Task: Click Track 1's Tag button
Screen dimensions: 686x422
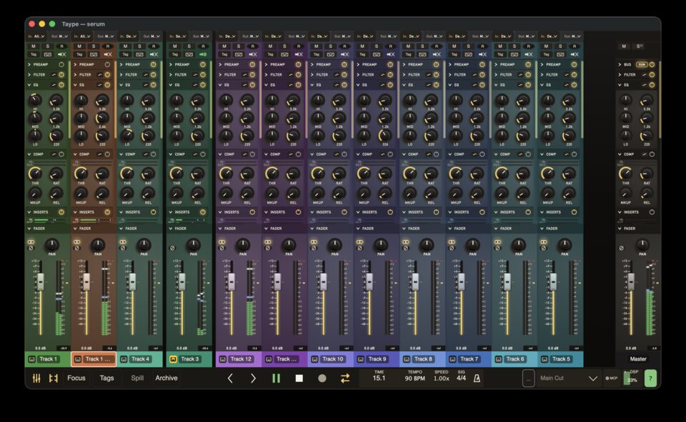Action: point(34,54)
